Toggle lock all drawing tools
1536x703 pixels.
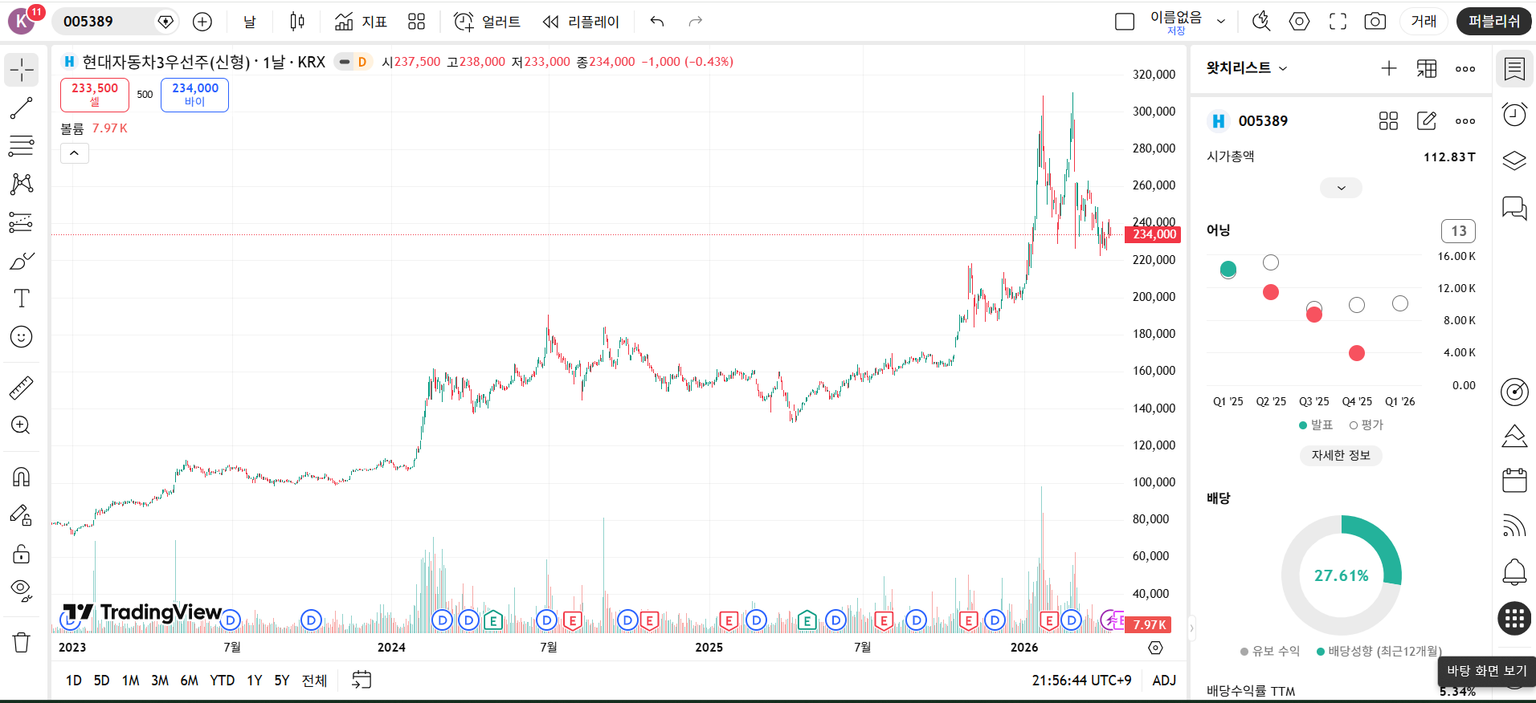click(22, 554)
